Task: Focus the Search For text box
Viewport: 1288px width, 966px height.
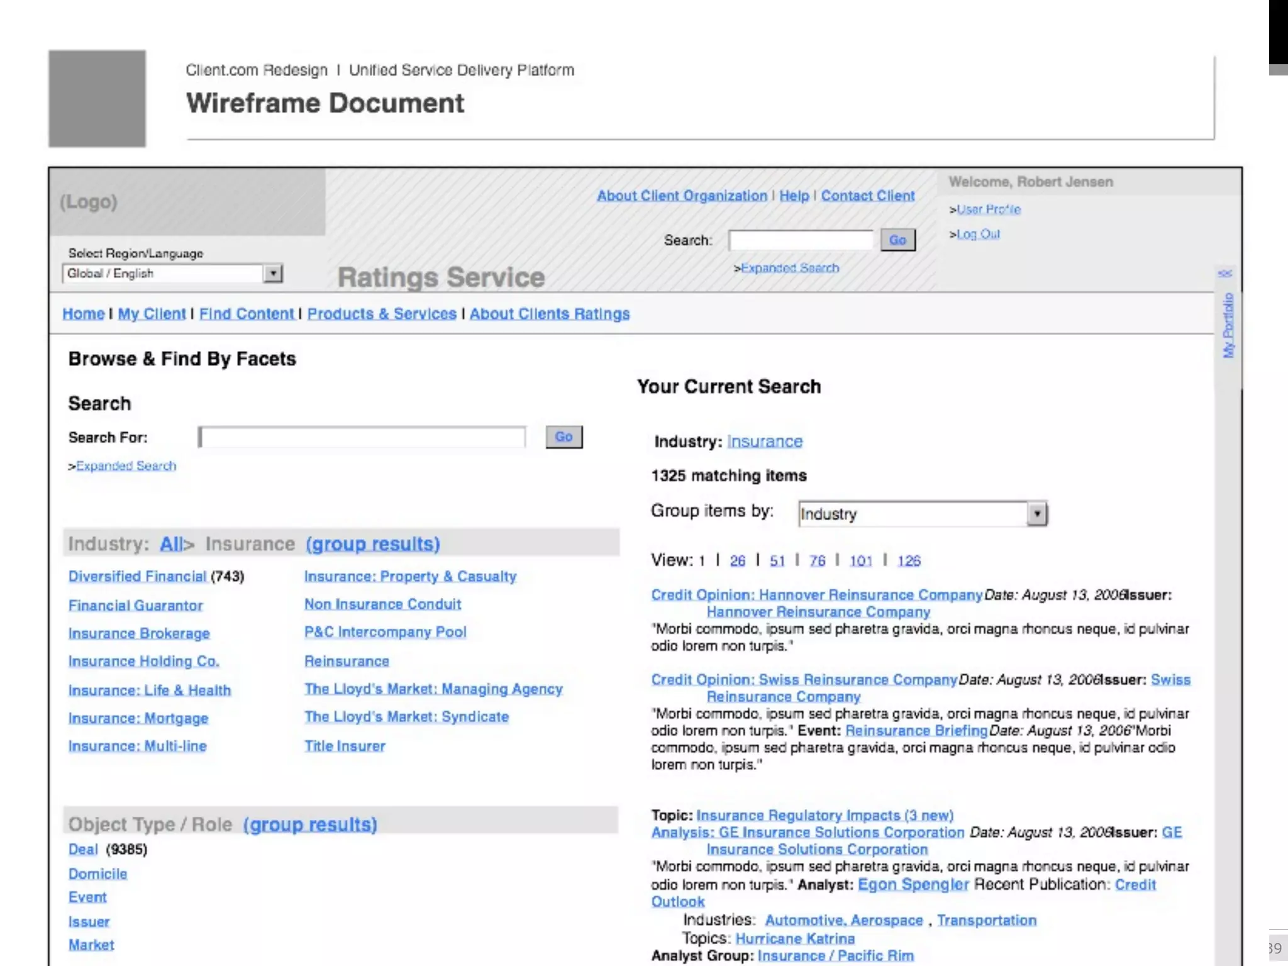Action: [x=362, y=436]
